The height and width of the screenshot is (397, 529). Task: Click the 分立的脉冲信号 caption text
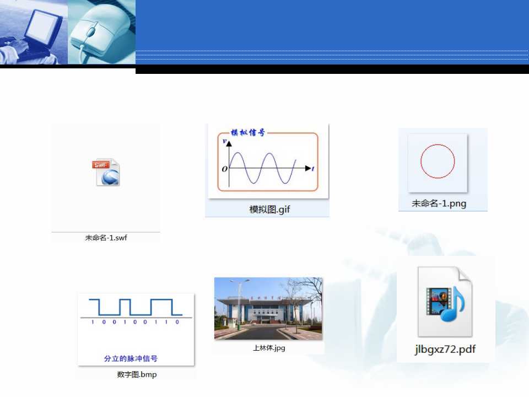131,358
